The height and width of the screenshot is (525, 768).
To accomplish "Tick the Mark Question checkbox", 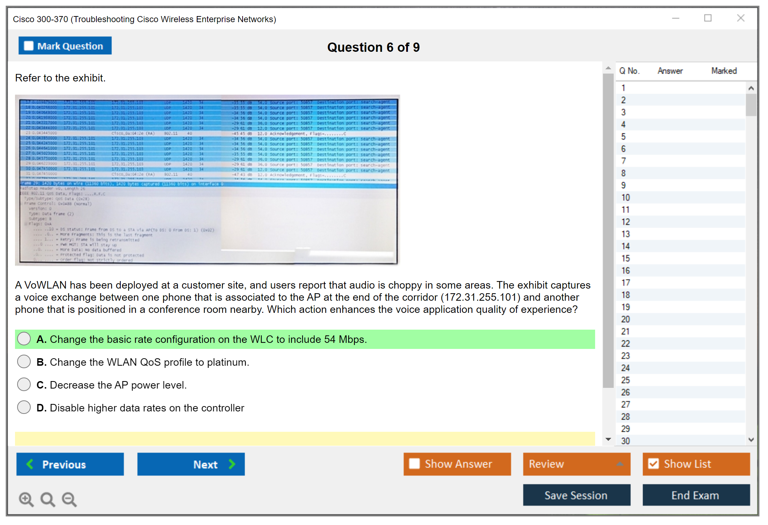I will click(x=29, y=46).
